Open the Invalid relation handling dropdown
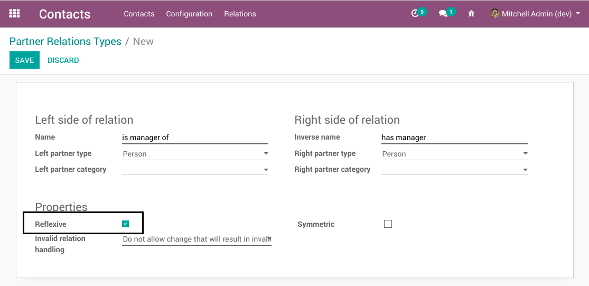589x286 pixels. coord(197,239)
